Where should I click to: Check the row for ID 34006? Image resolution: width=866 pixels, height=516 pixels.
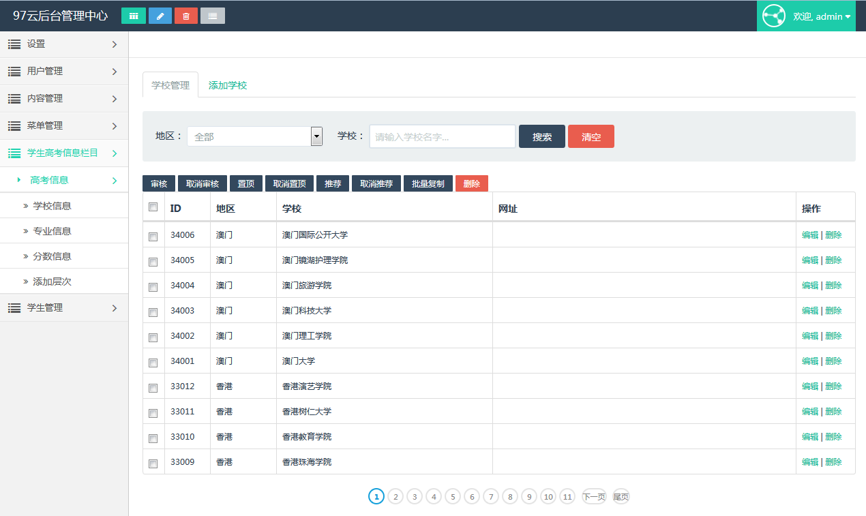point(153,237)
